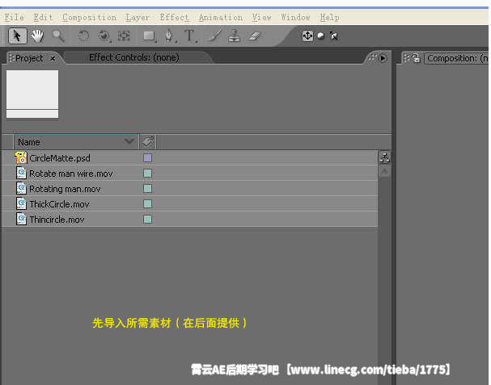Open the Window menu
Screen dimensions: 491x385
click(295, 17)
